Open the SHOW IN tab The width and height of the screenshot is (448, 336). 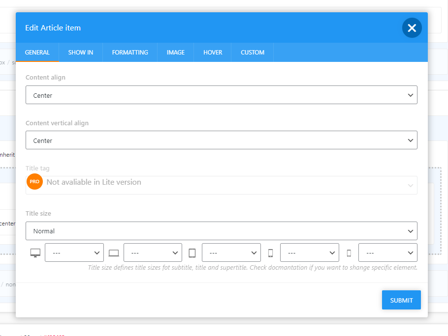(81, 53)
